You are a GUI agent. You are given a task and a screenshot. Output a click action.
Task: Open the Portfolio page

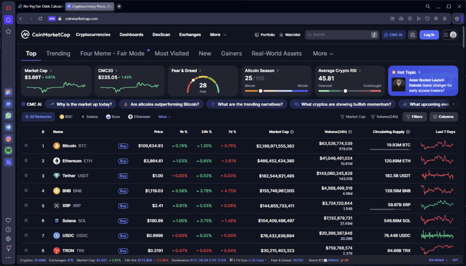point(264,35)
